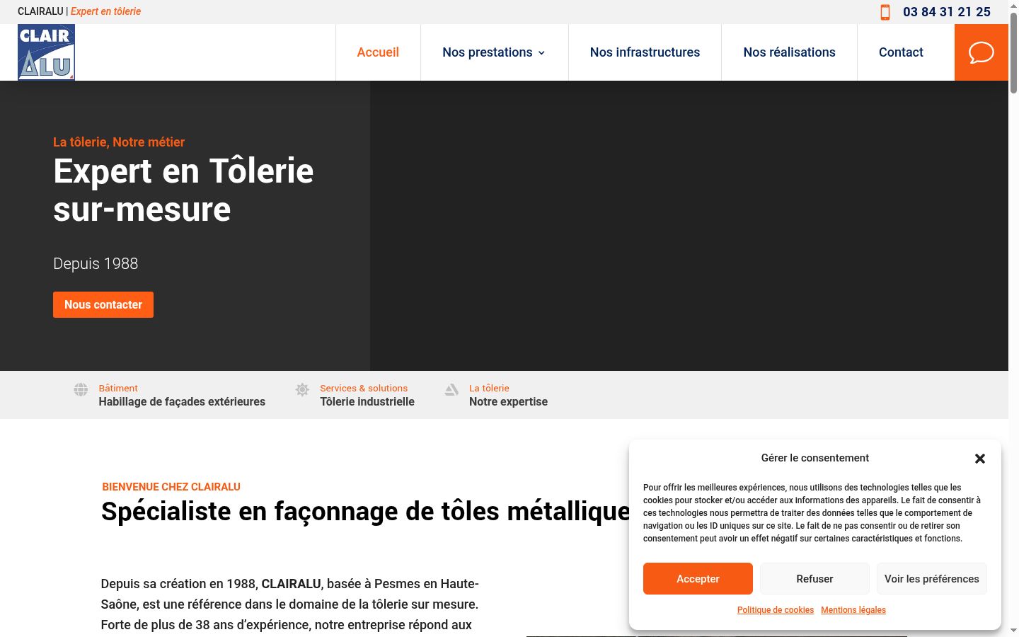The width and height of the screenshot is (1019, 637).
Task: Click the globe icon beside Bâtiment
Action: click(x=81, y=389)
